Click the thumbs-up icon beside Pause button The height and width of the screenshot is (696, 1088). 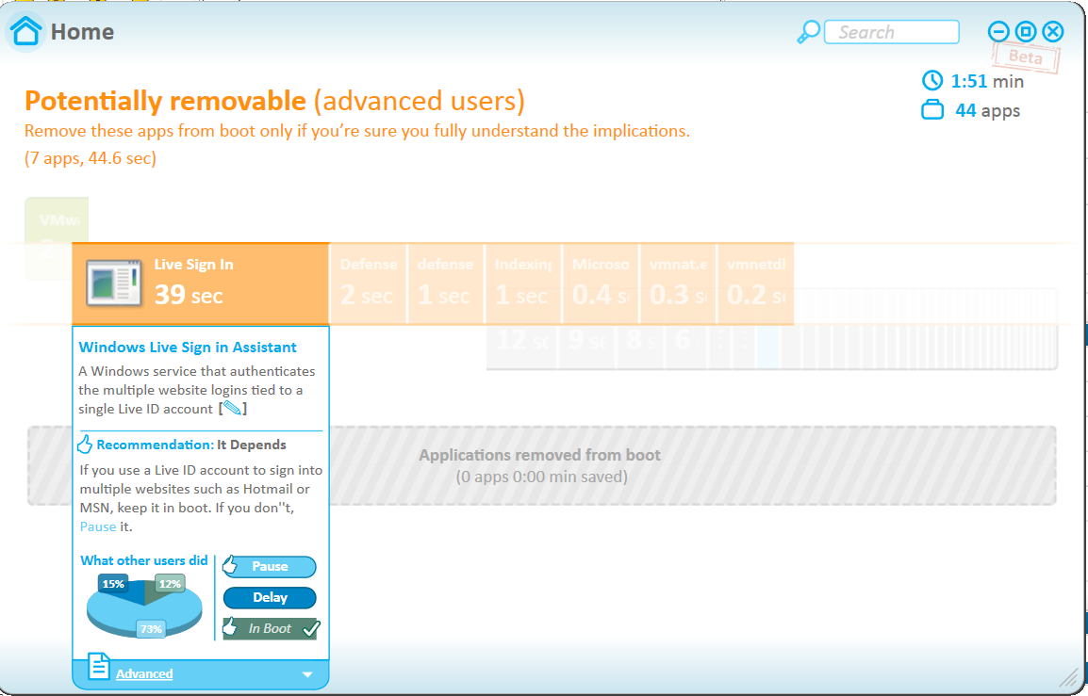click(x=230, y=565)
